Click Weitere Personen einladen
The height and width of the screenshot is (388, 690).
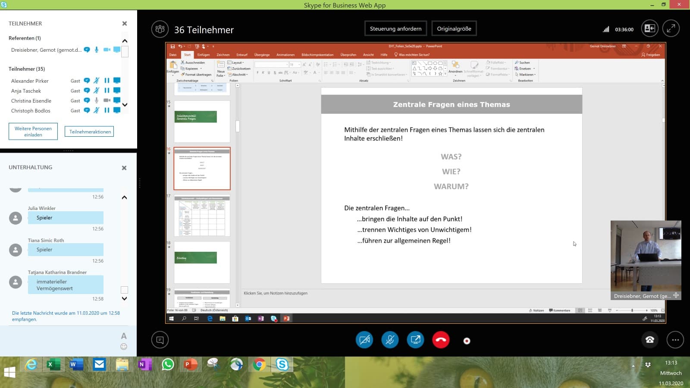point(33,131)
